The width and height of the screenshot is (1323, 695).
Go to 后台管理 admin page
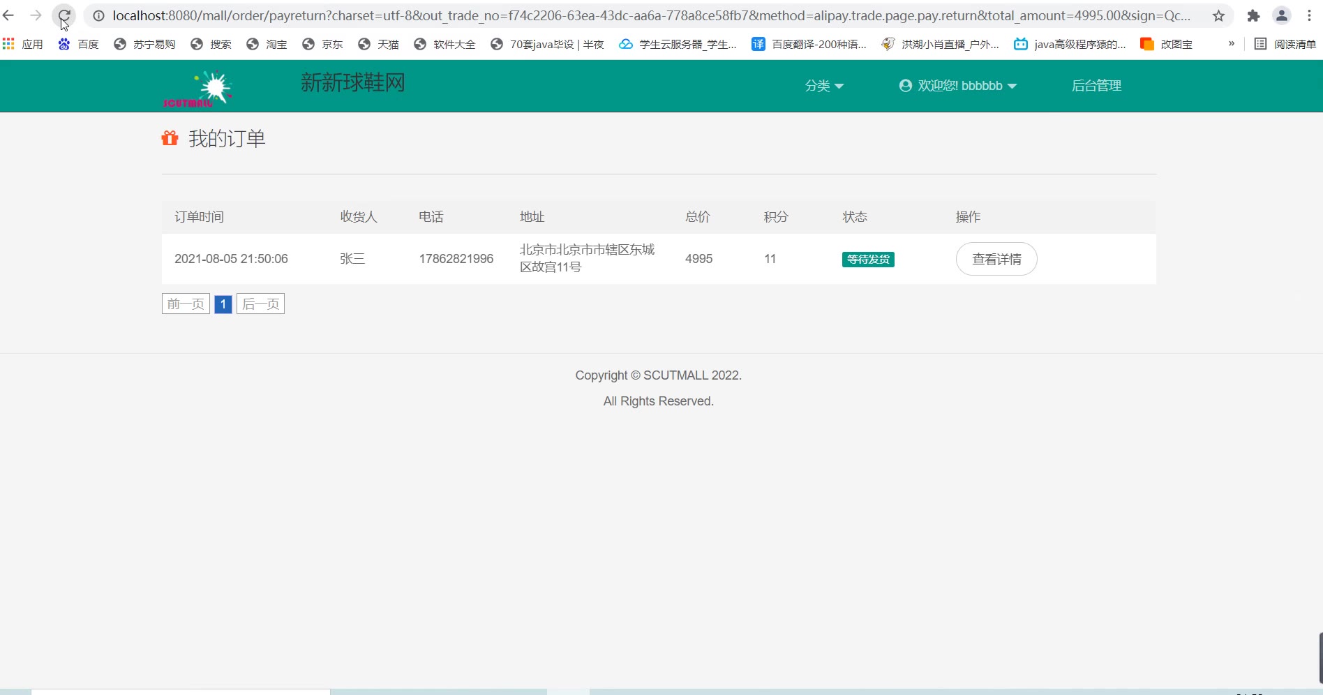pyautogui.click(x=1096, y=86)
